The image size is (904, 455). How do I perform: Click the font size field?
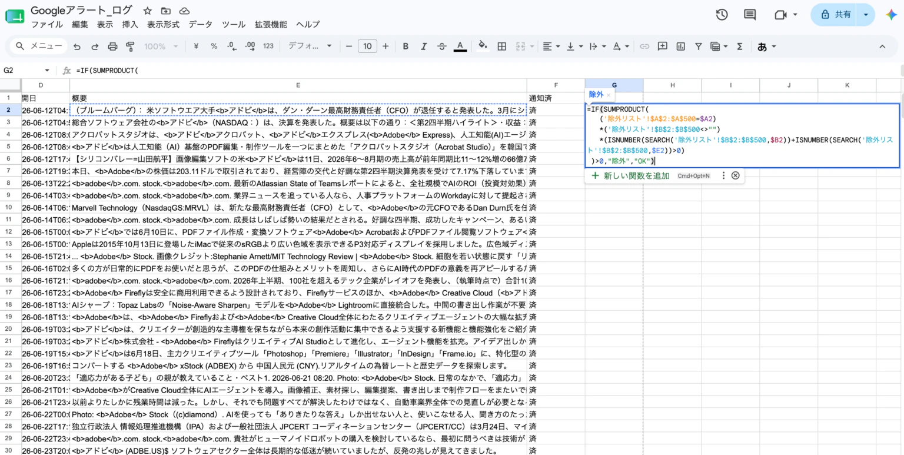(367, 46)
